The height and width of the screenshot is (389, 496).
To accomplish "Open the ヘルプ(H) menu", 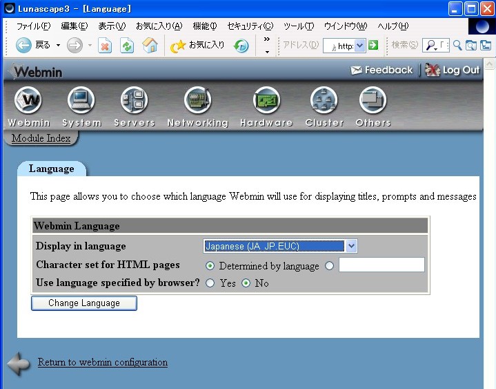I will pyautogui.click(x=393, y=26).
